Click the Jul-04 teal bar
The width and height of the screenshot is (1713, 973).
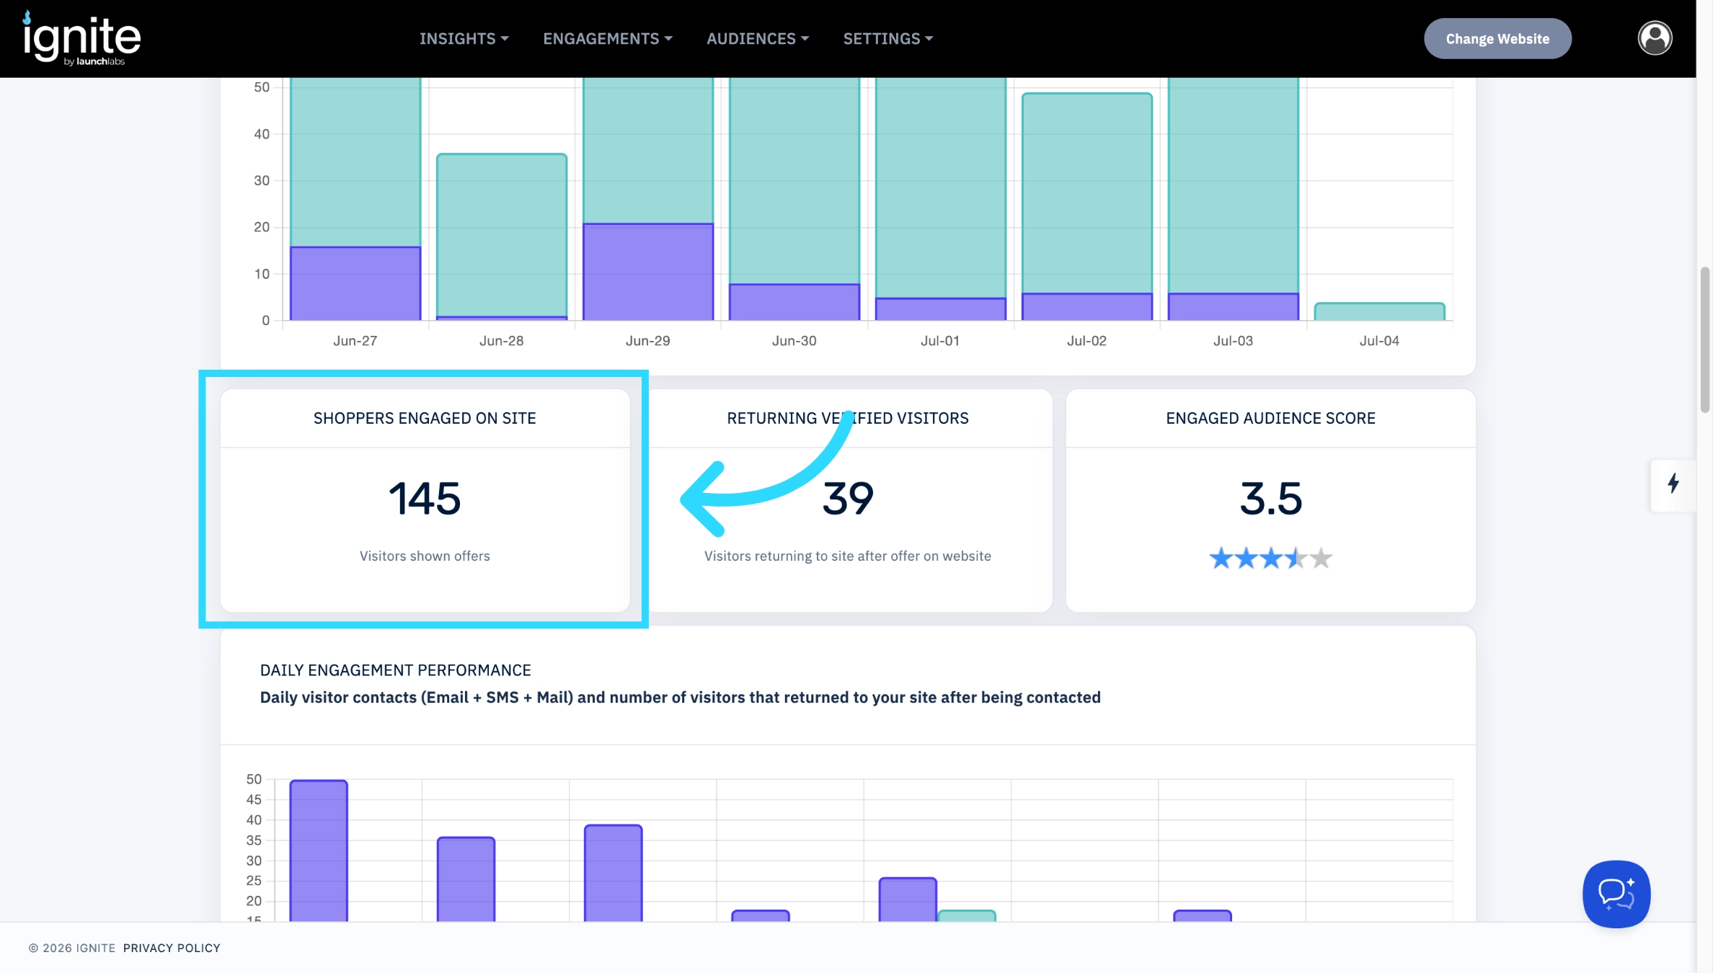coord(1379,311)
